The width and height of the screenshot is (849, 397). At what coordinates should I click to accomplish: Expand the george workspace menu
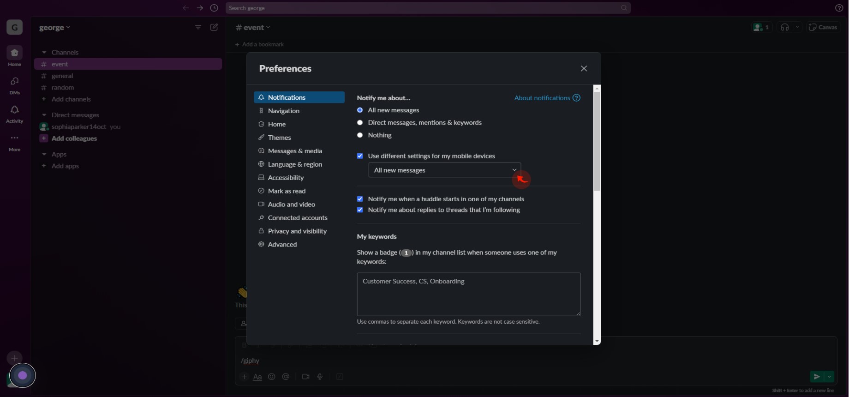[x=55, y=27]
